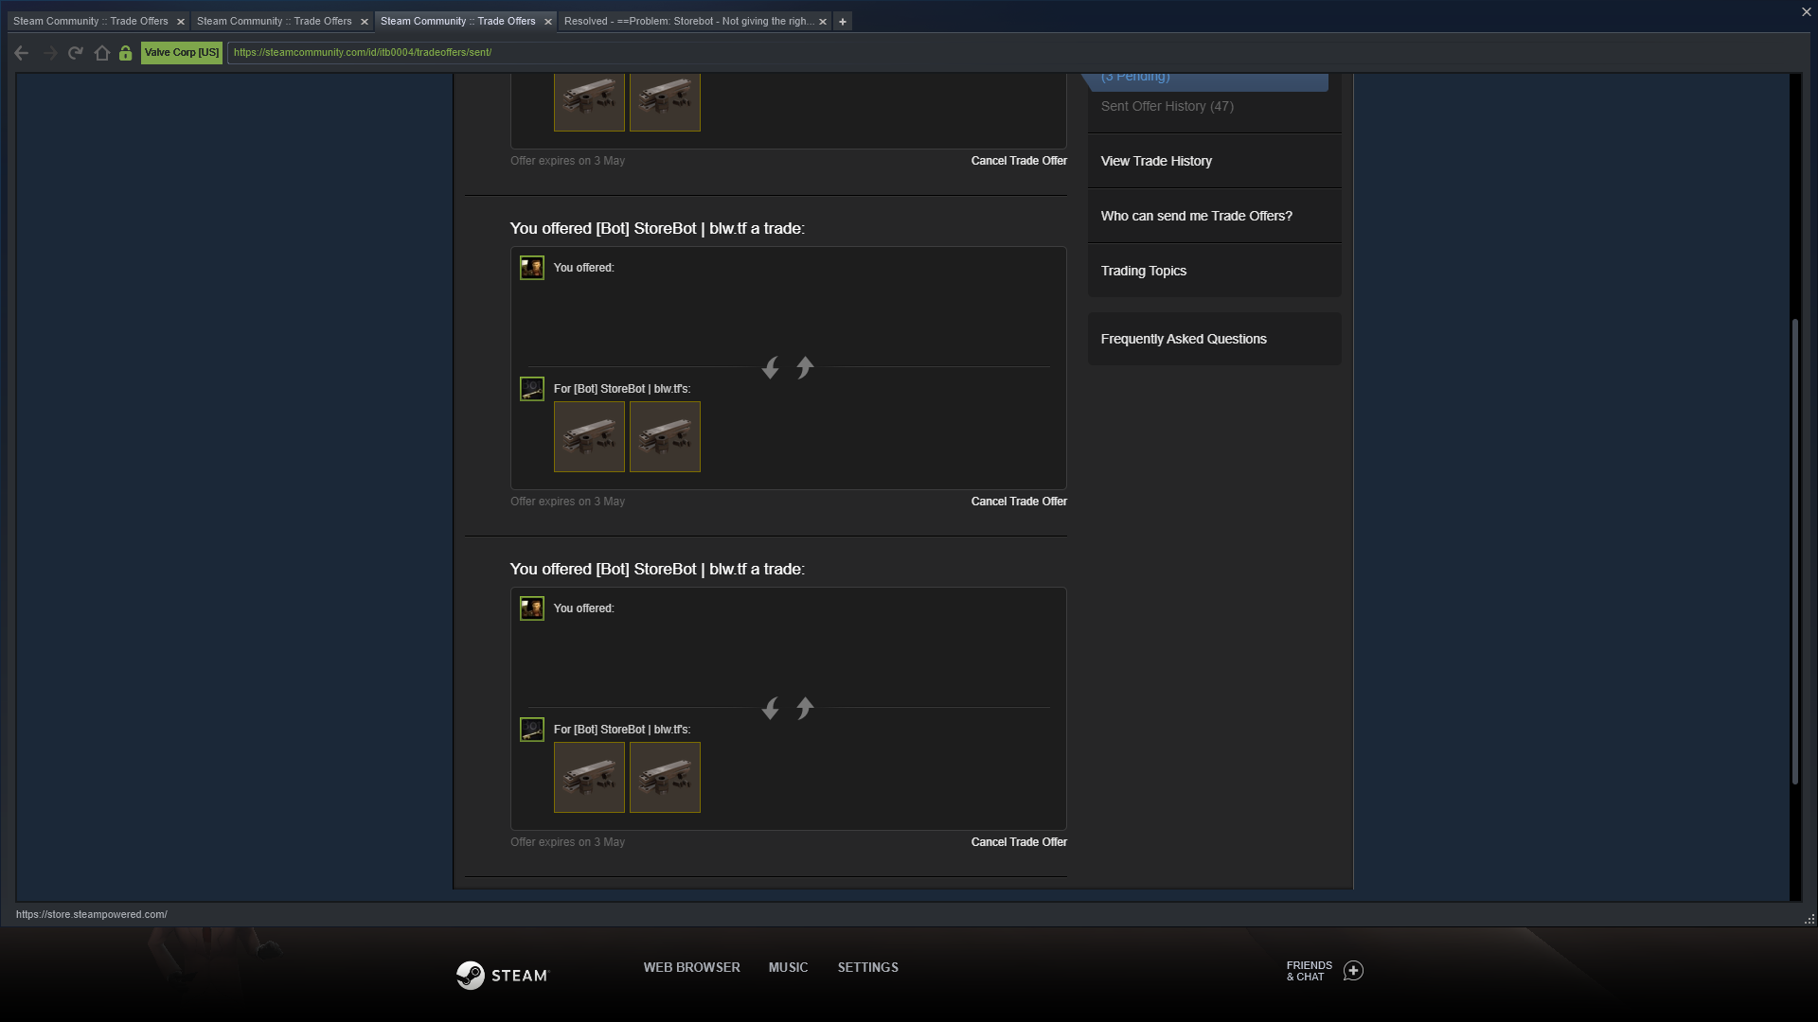Click middle 'You offered [Bot] StoreBot' heading
The height and width of the screenshot is (1022, 1818).
[657, 228]
